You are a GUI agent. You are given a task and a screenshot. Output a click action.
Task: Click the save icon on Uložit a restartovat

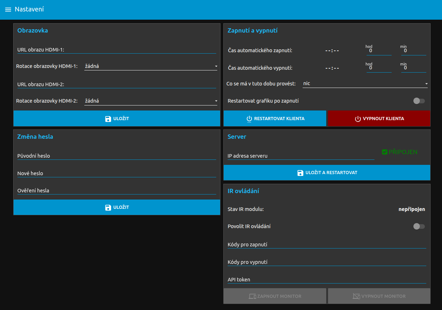301,173
